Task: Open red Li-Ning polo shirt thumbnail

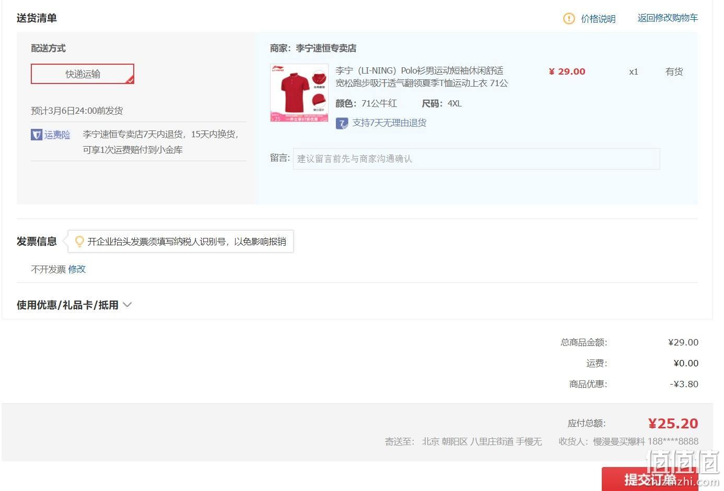Action: coord(299,93)
